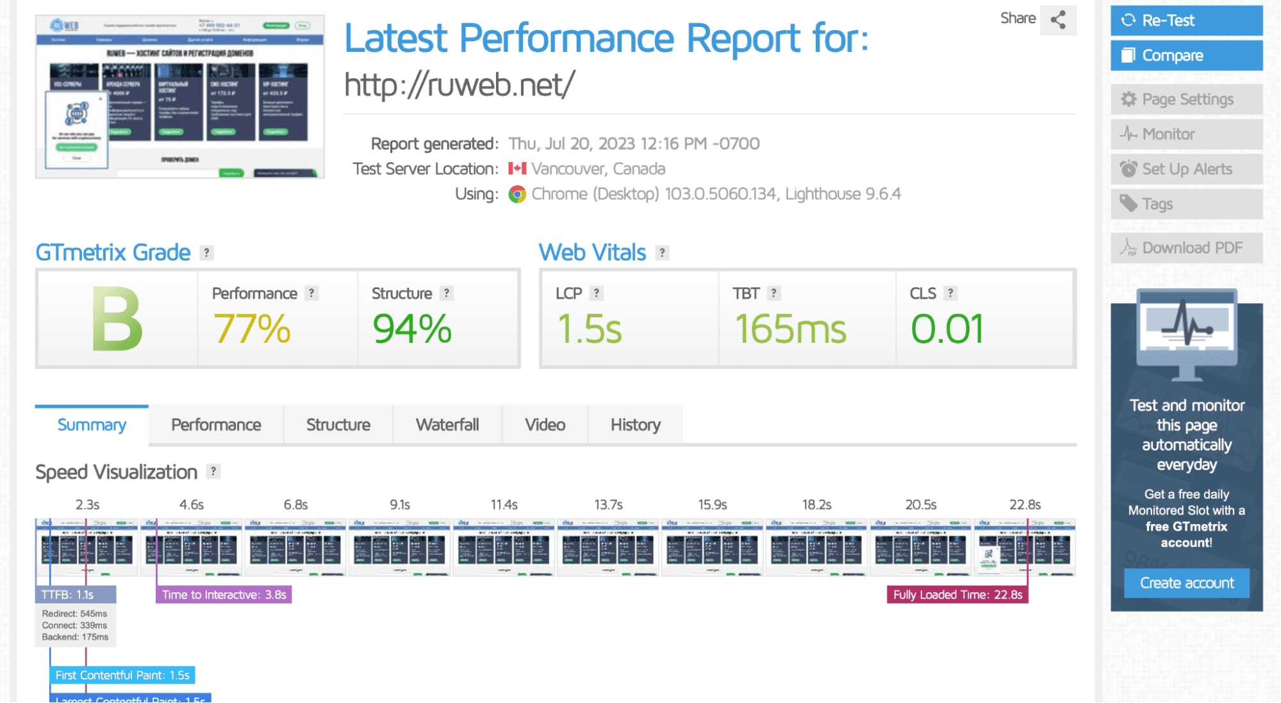Click the GTmetrix Grade heading

[113, 252]
